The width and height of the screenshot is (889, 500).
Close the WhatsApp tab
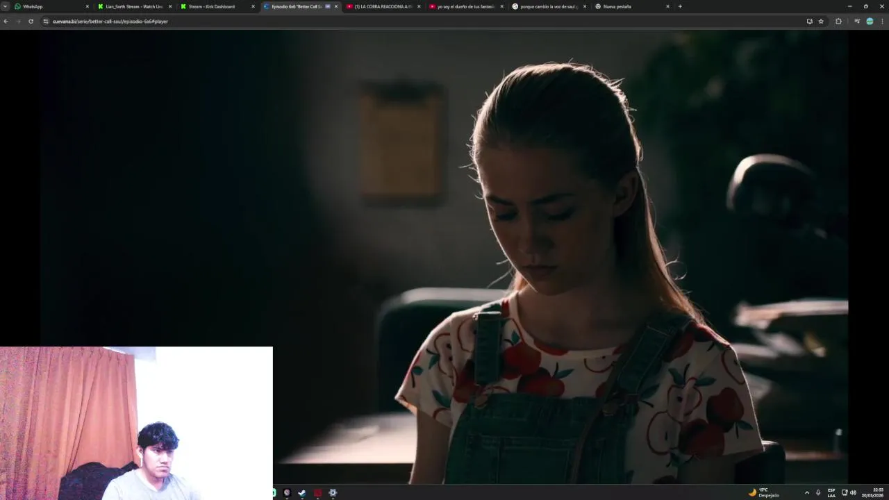pyautogui.click(x=88, y=6)
